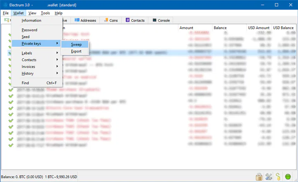Click the Contacts tab icon
Screen dimensions: 298x182
click(128, 20)
